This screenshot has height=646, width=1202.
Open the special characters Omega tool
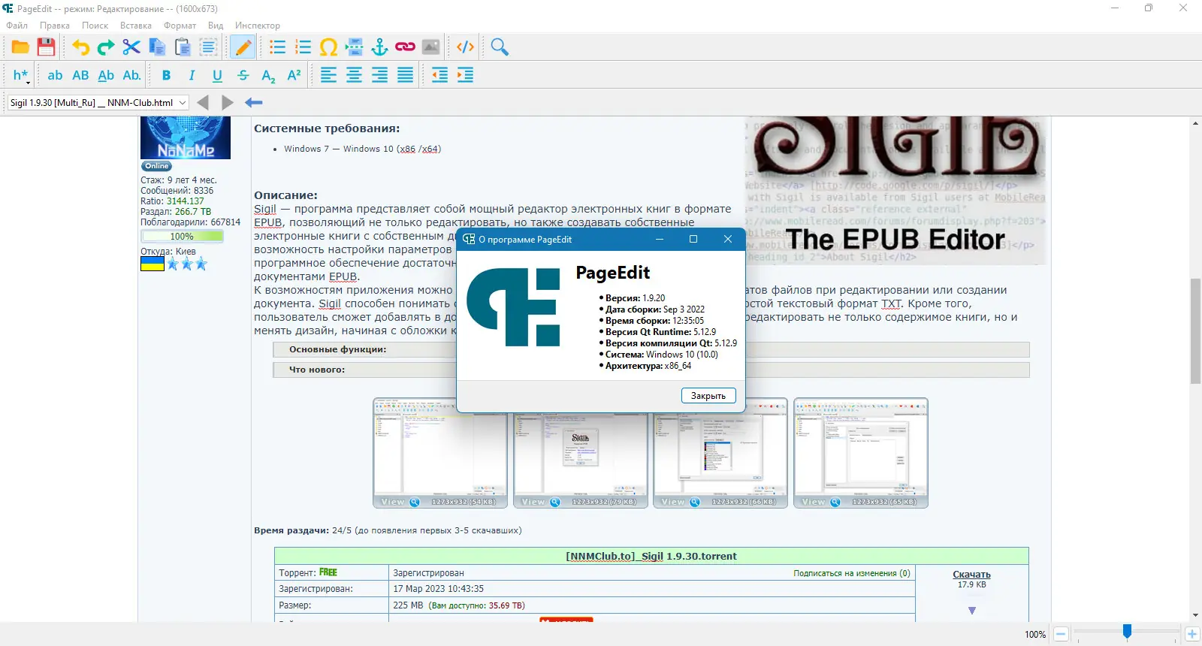[328, 47]
